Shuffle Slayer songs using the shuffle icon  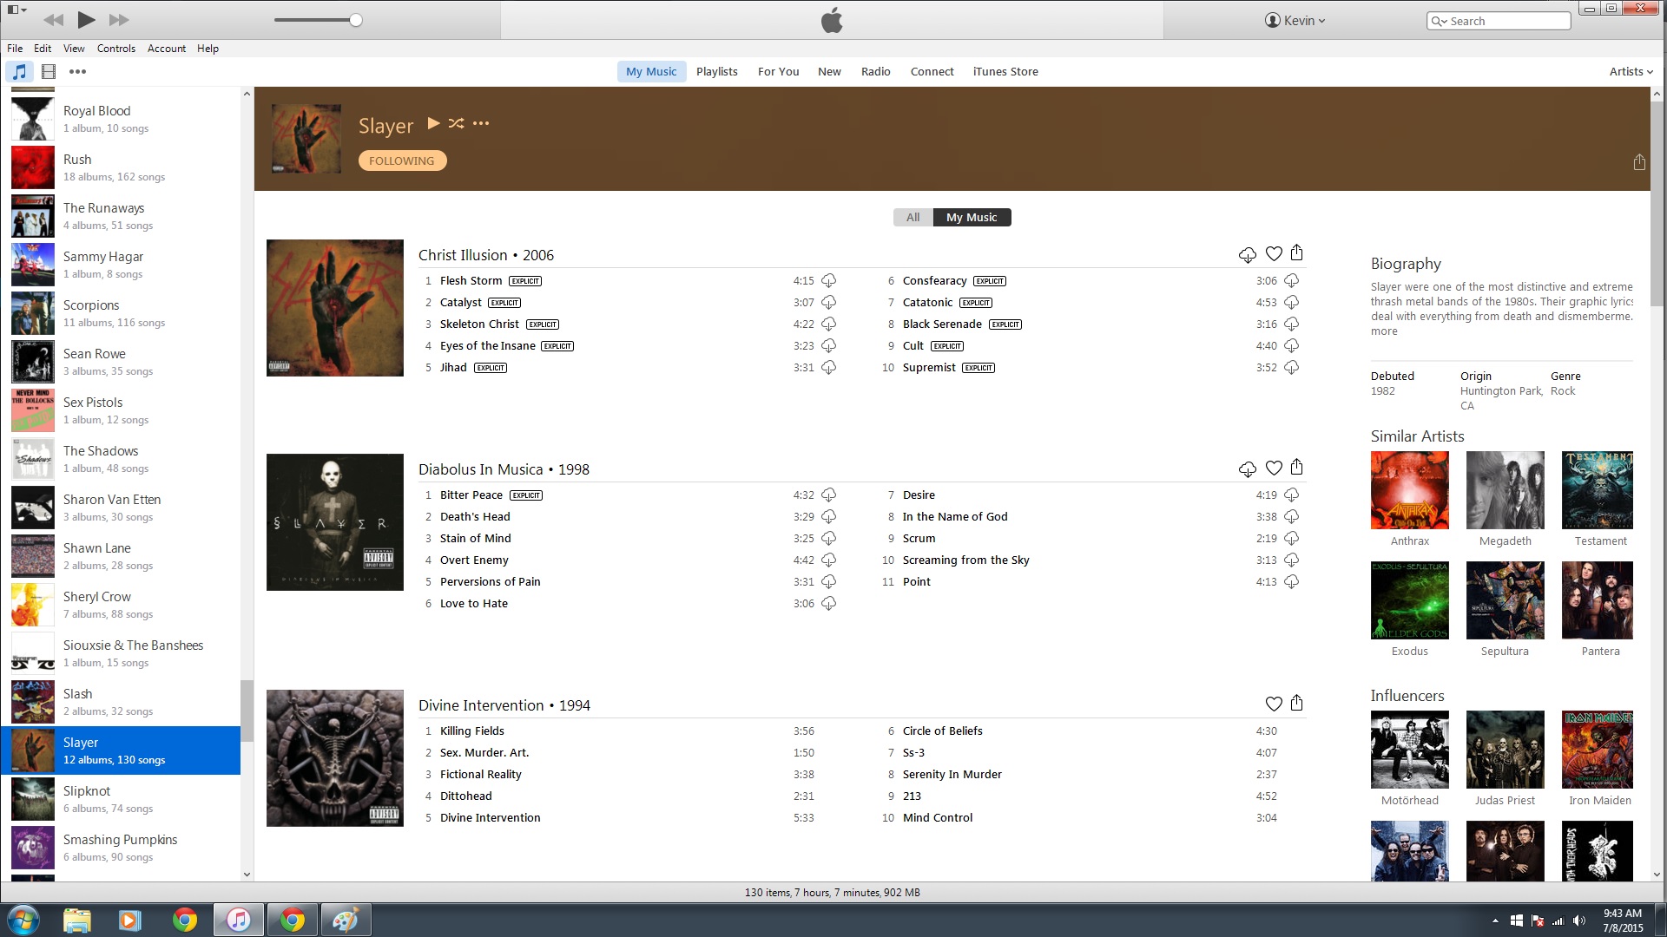pos(456,123)
